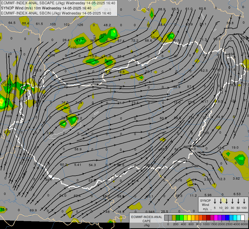Select the SBCIN title line in header
249x229 pixels.
pos(56,13)
